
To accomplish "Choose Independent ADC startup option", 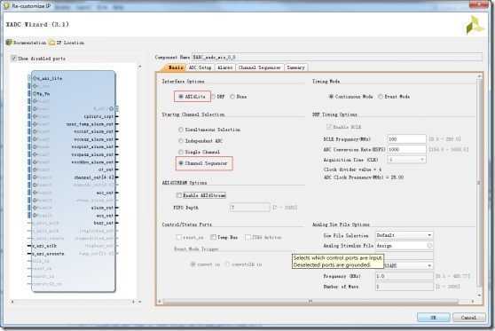I will [x=181, y=141].
